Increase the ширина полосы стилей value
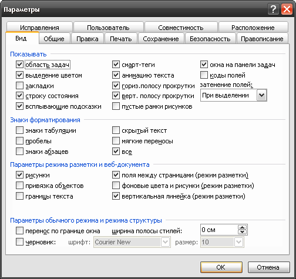 point(243,227)
